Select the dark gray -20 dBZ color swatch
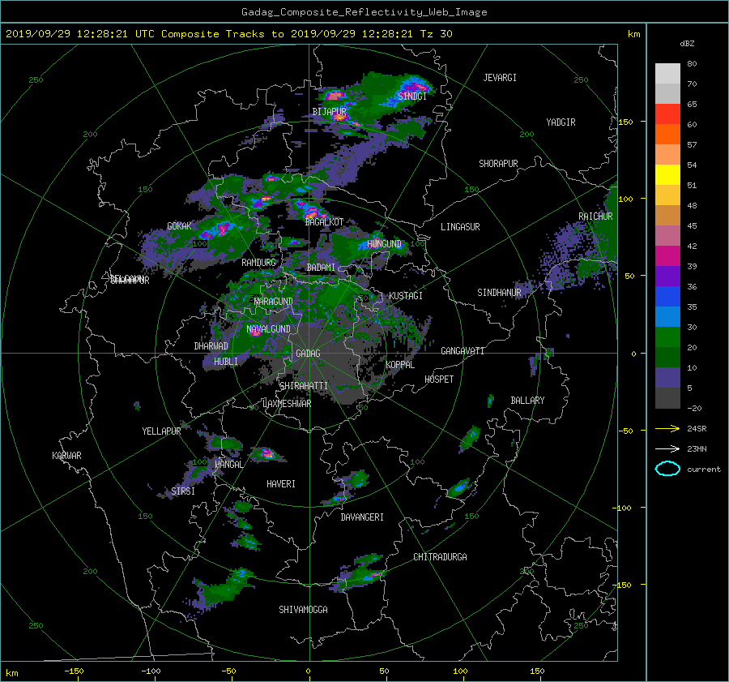 667,398
